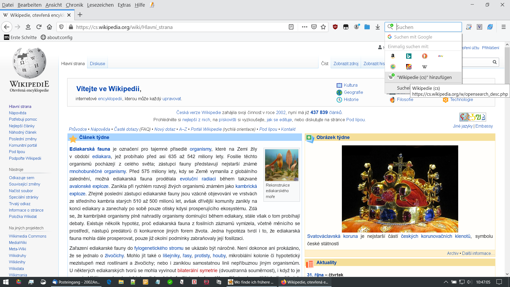Open the Lesezeichen menu
Screen dimensions: 510x287
(100, 5)
